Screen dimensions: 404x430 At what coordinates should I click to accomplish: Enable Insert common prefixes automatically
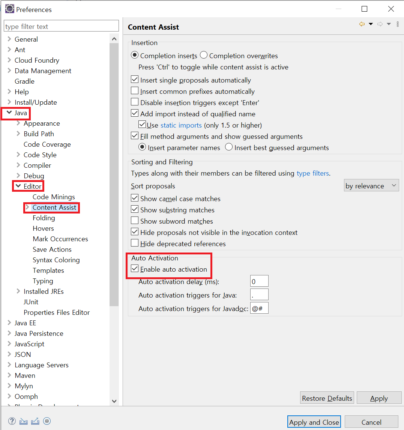[135, 91]
